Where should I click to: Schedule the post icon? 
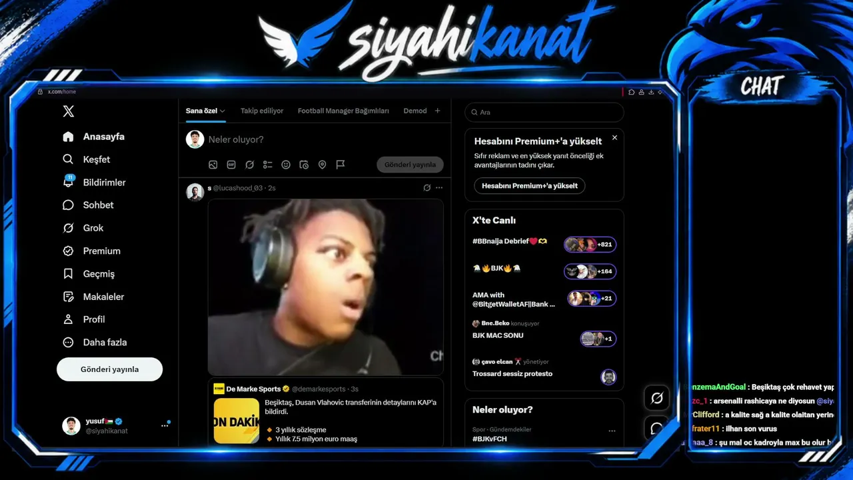304,165
